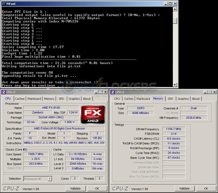Click the 2048 KBytes Level 2 cache value

click(x=78, y=164)
